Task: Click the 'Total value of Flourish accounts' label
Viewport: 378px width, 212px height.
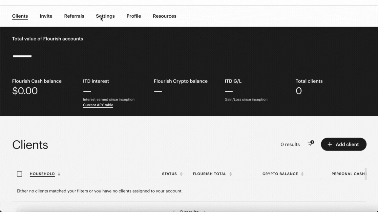Action: (48, 39)
